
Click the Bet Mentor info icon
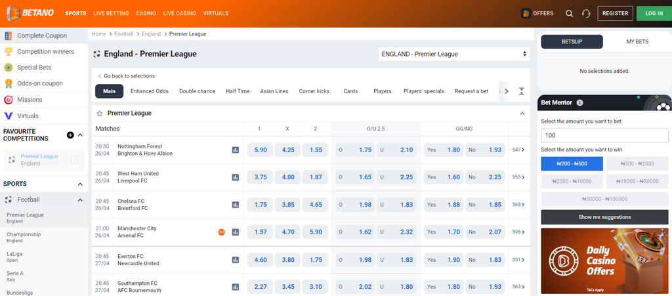pyautogui.click(x=580, y=103)
